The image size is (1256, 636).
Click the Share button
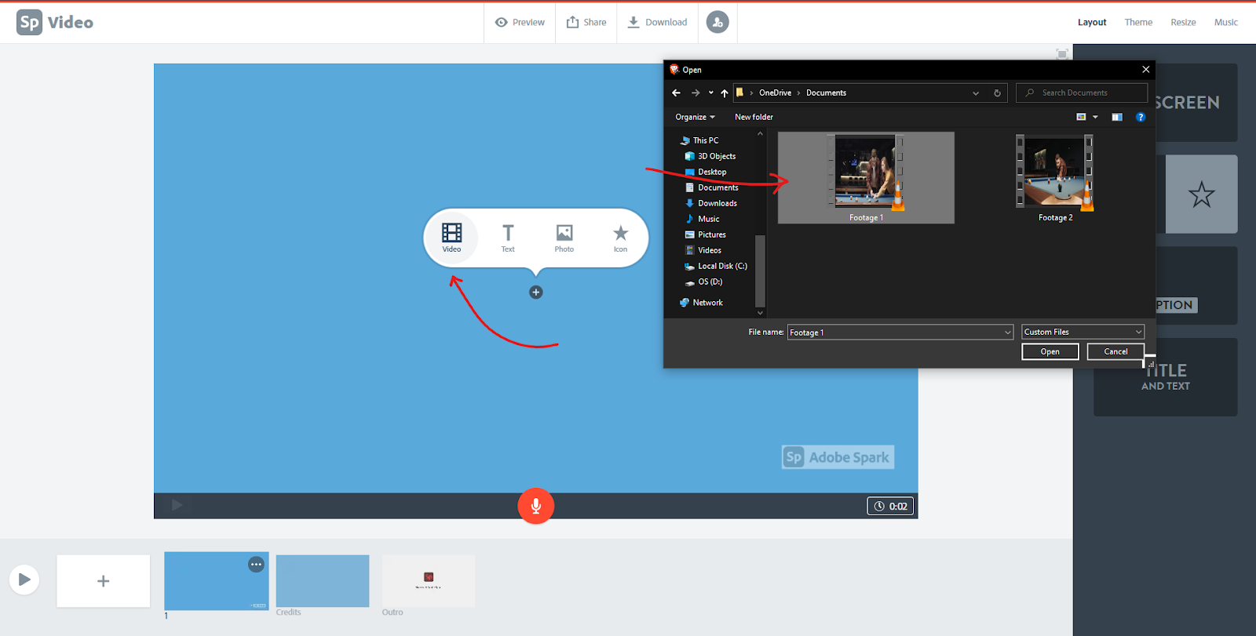(586, 22)
